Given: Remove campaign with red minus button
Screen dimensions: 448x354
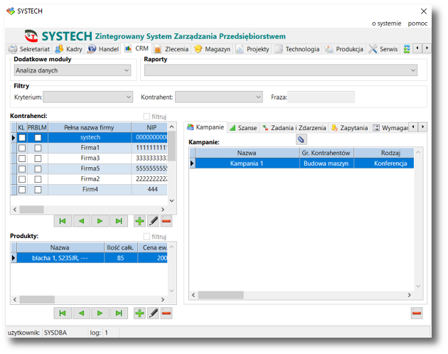Looking at the screenshot, I should pyautogui.click(x=417, y=313).
